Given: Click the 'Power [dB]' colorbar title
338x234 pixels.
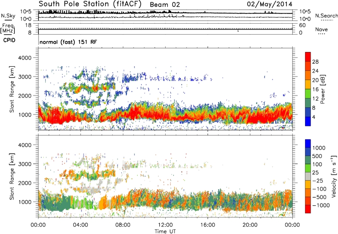Looking at the screenshot, I should [322, 89].
